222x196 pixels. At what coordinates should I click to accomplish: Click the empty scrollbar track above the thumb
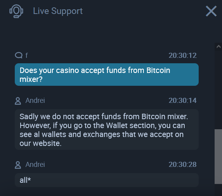click(x=219, y=90)
